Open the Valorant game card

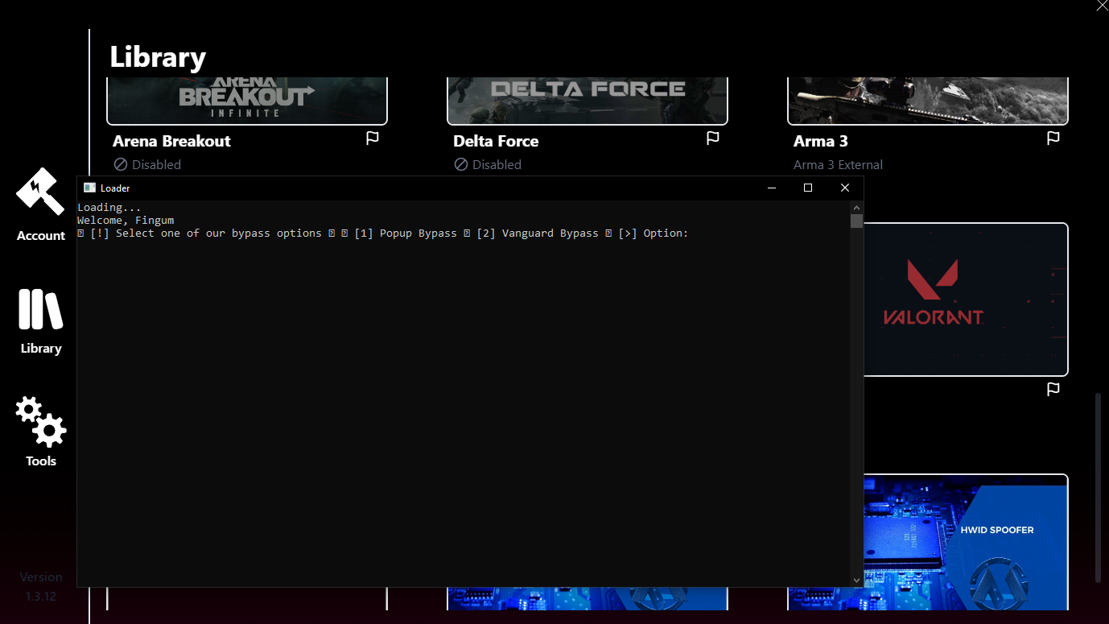pos(966,300)
